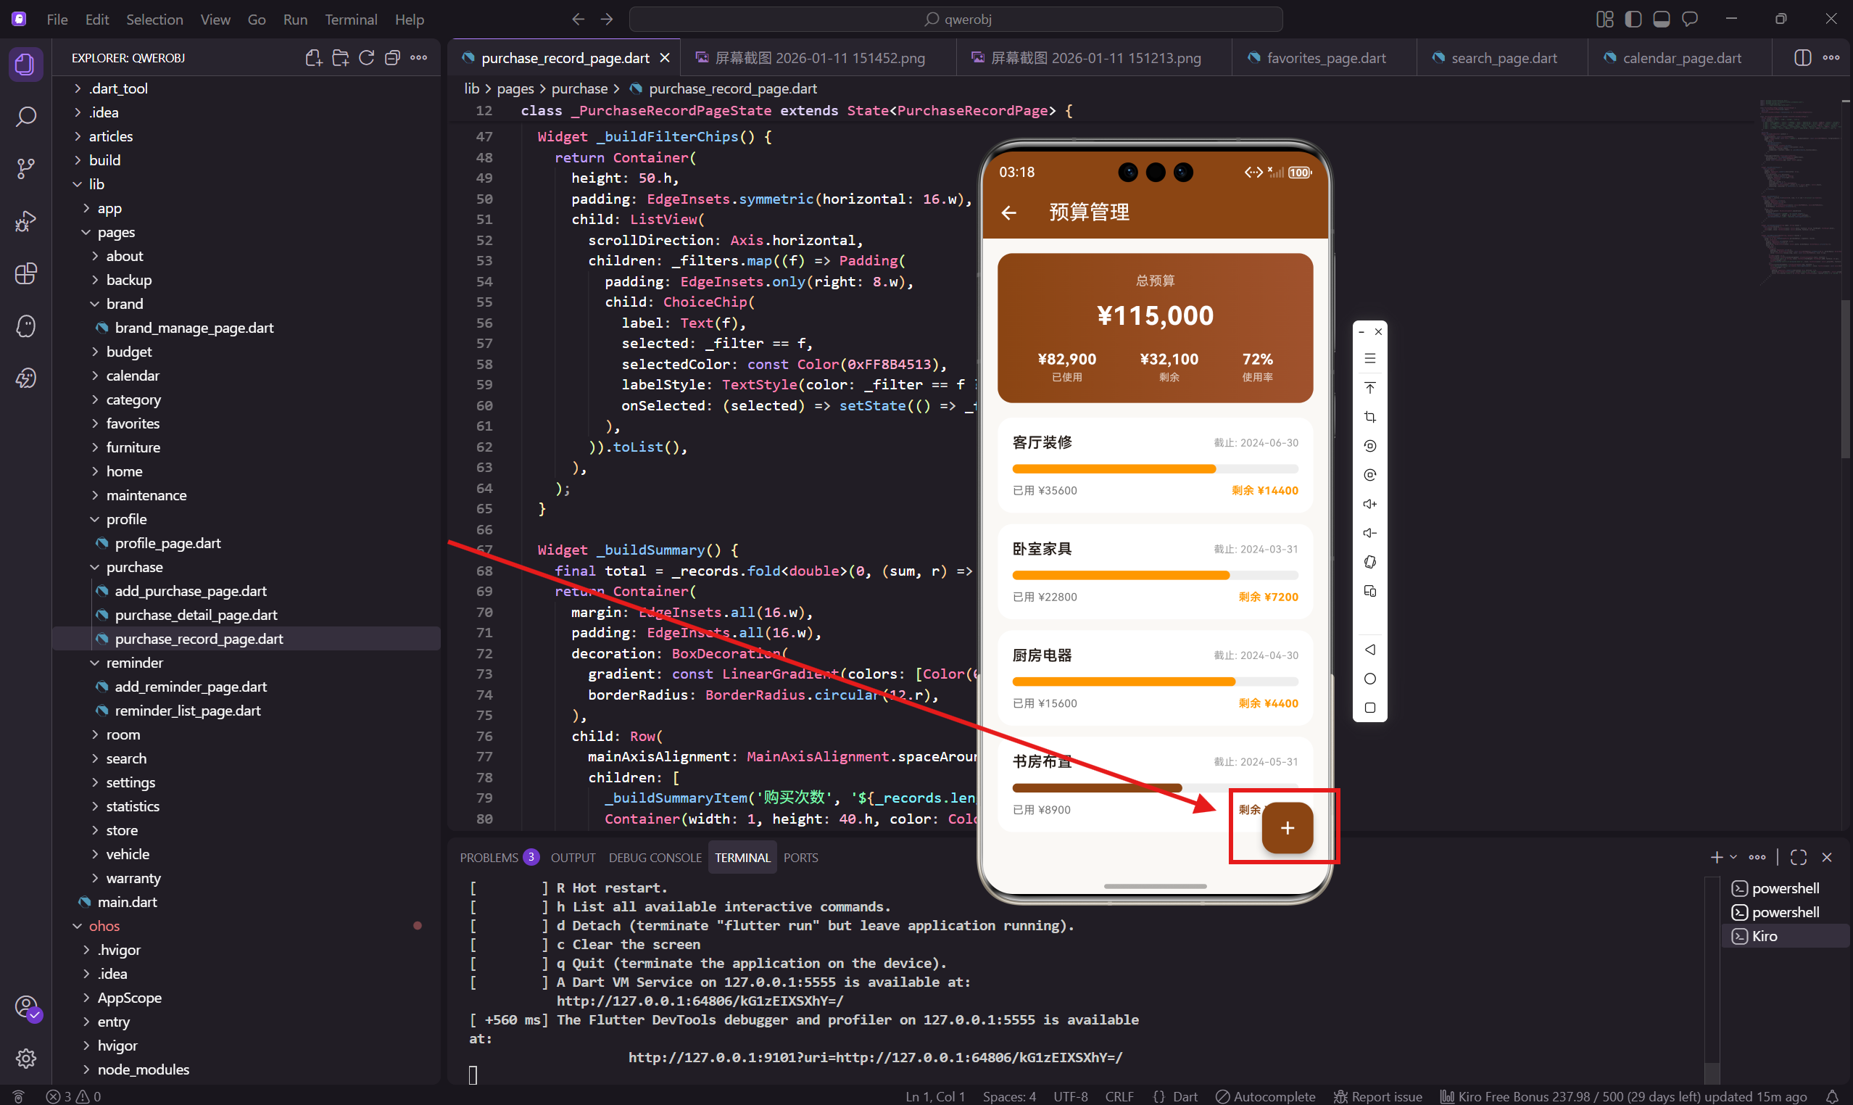Image resolution: width=1853 pixels, height=1105 pixels.
Task: Open the File menu
Action: [57, 20]
